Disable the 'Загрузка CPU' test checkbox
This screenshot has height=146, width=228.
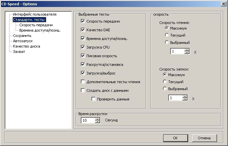[83, 47]
